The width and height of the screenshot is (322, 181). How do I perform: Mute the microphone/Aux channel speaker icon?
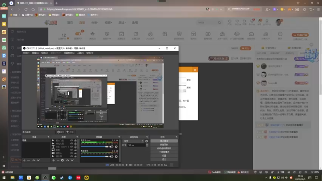pyautogui.click(x=111, y=147)
